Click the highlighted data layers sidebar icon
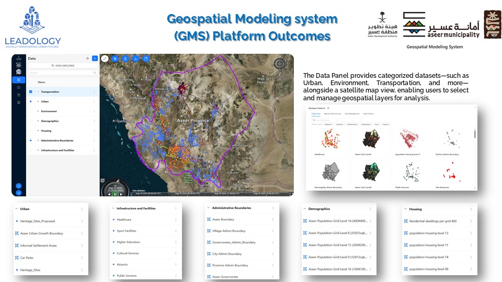This screenshot has width=502, height=282. pyautogui.click(x=19, y=80)
